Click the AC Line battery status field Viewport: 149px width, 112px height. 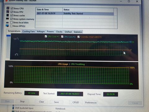pos(32,93)
